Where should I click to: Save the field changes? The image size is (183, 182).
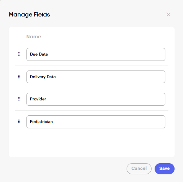165,169
